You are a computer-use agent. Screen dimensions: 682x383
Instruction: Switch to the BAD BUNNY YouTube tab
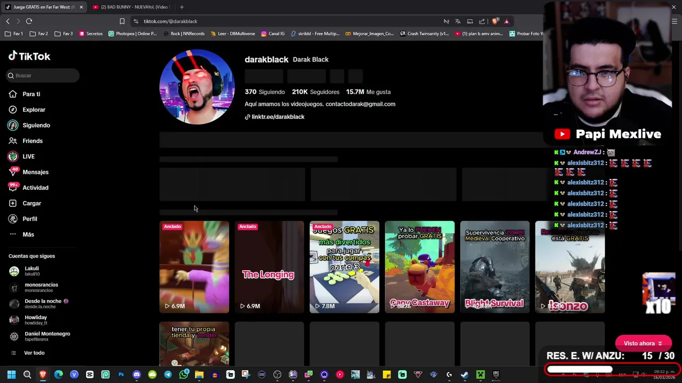click(x=132, y=7)
